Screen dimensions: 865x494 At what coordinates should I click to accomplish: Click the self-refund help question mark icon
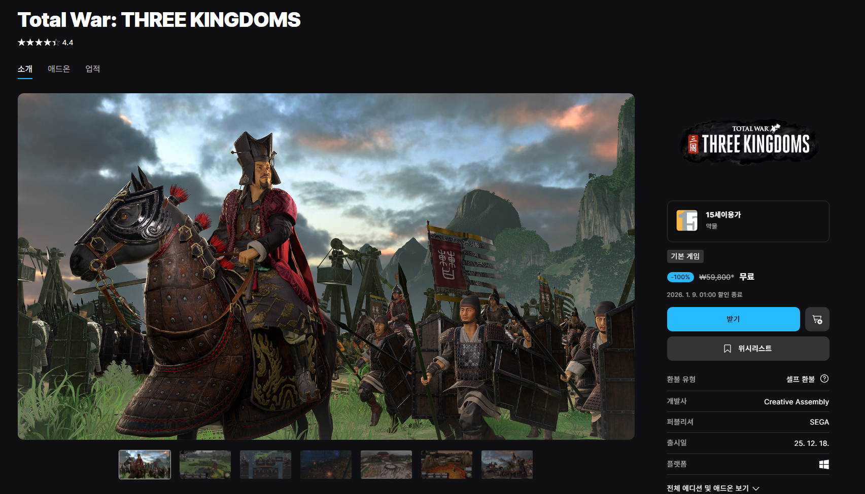click(x=824, y=378)
